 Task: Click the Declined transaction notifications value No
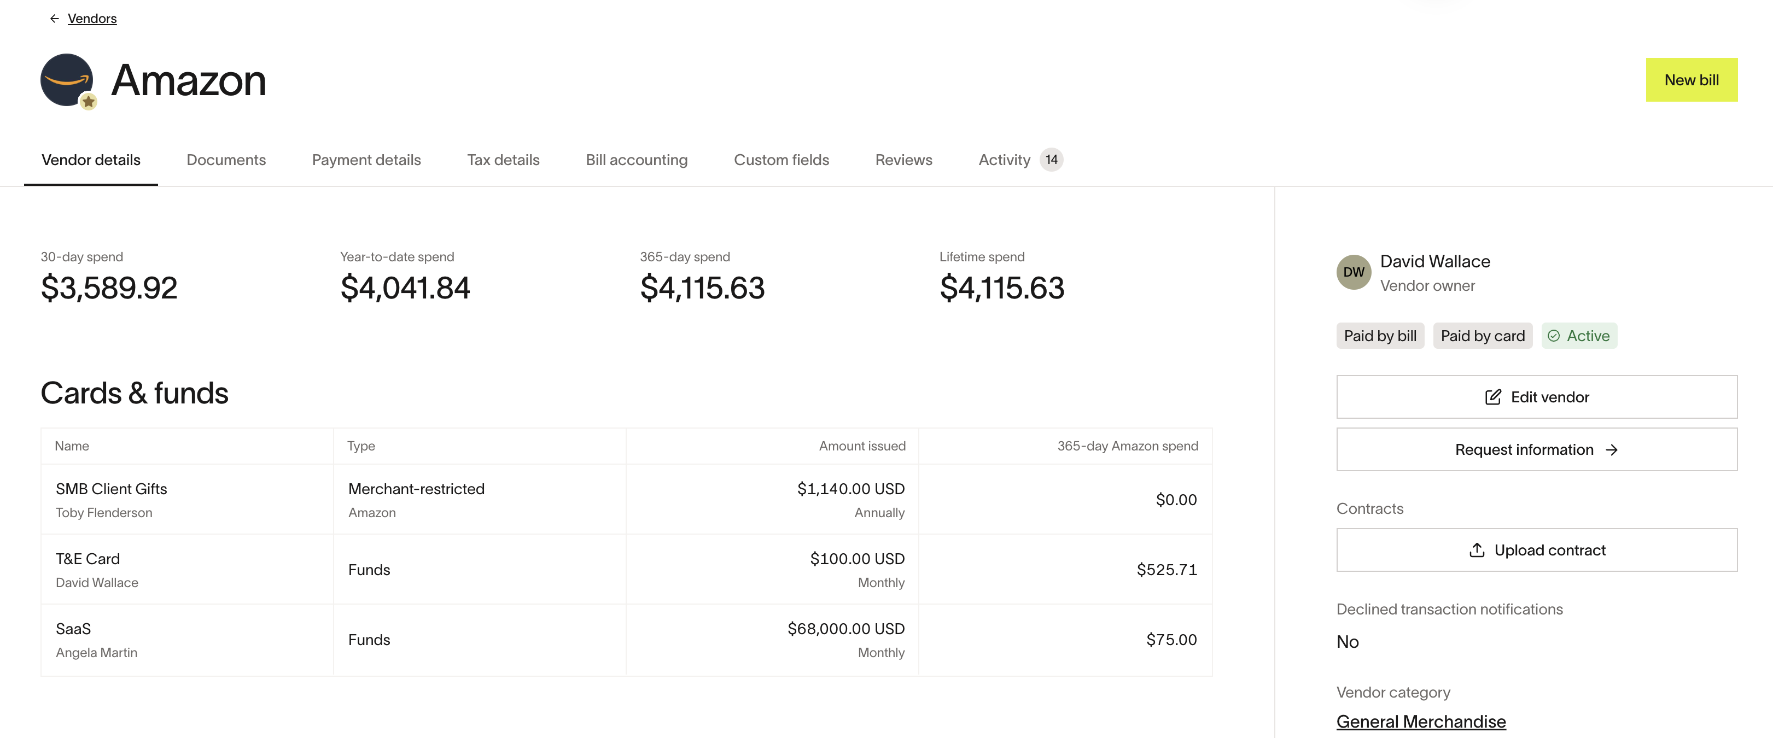1347,642
